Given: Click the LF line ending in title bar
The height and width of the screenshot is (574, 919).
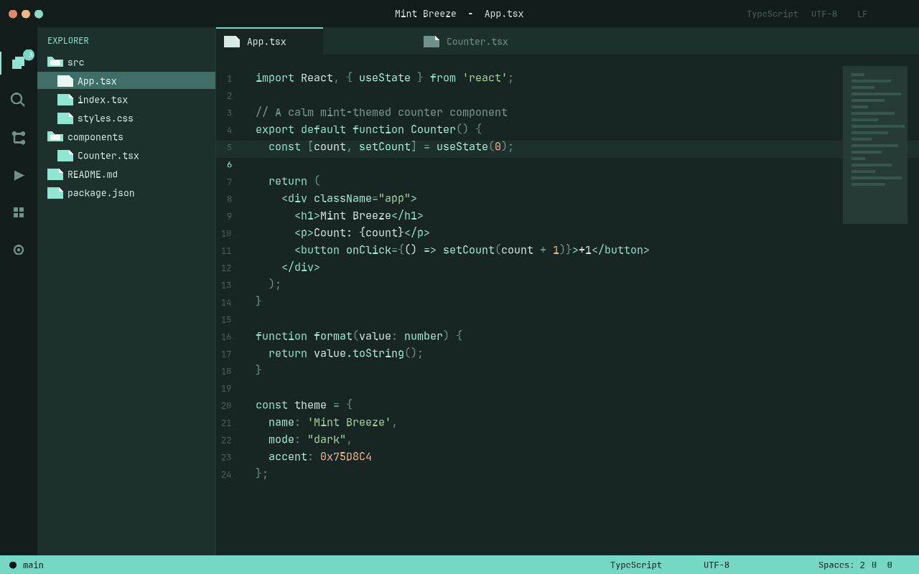Looking at the screenshot, I should tap(862, 14).
